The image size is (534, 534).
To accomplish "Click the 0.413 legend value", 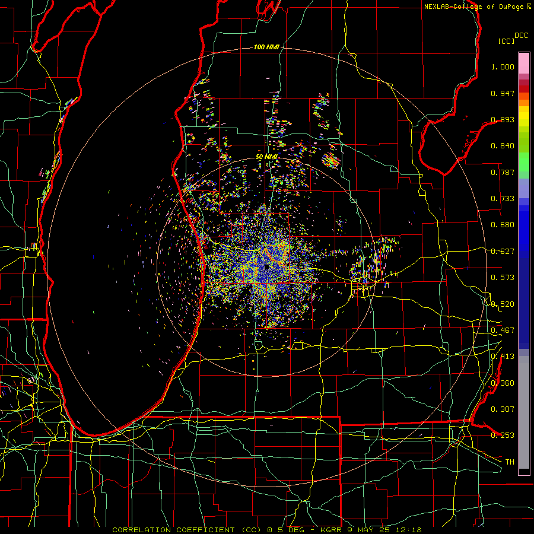I will pyautogui.click(x=503, y=357).
